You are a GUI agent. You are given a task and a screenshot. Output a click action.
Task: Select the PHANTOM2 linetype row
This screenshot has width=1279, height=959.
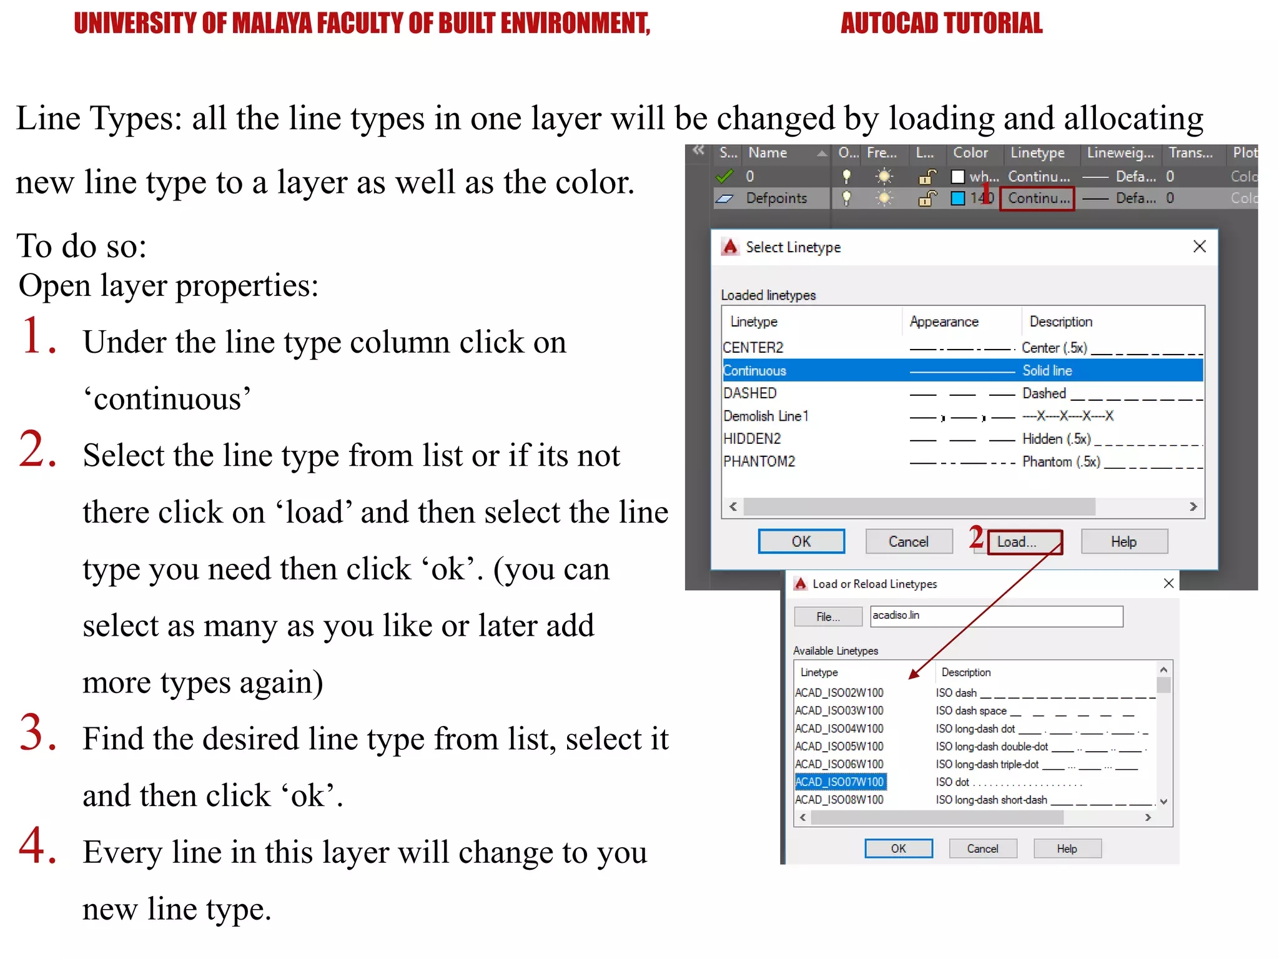click(x=962, y=461)
